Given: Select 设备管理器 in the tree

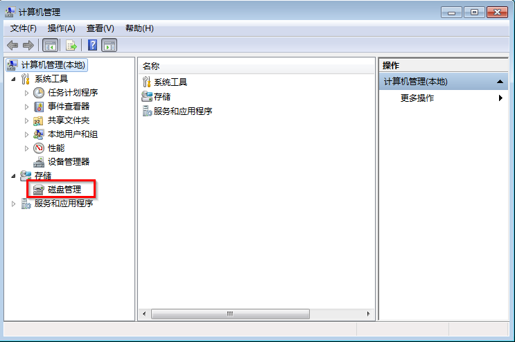Looking at the screenshot, I should 69,162.
